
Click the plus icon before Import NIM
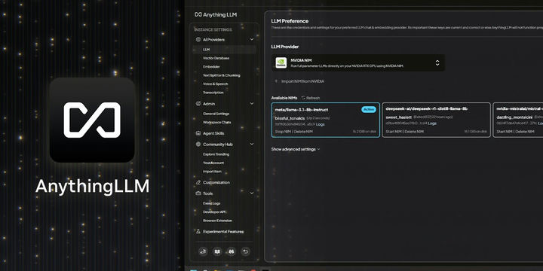(276, 81)
